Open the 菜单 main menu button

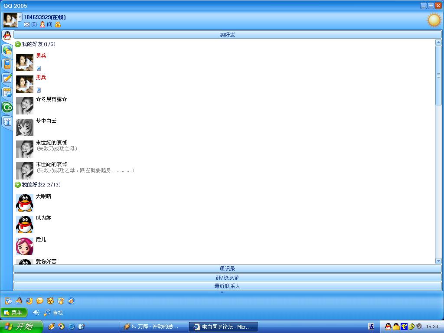(14, 313)
